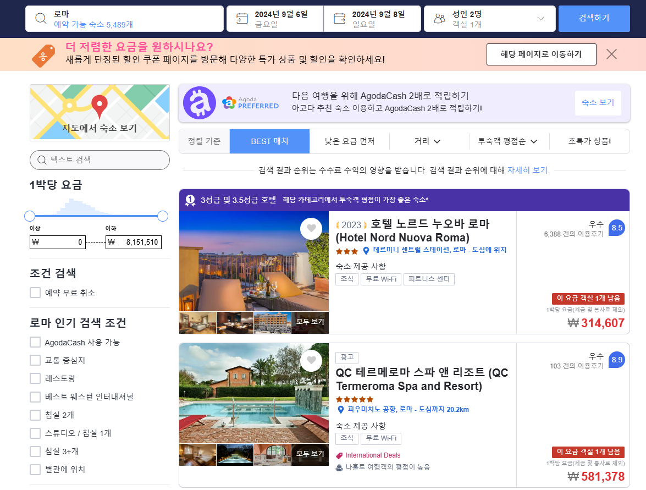The image size is (646, 490).
Task: Enable the 침실 2개 filter
Action: (x=35, y=415)
